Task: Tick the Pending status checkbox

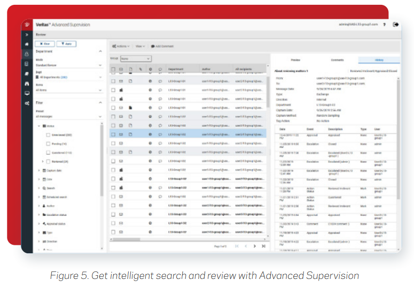Action: coord(48,144)
